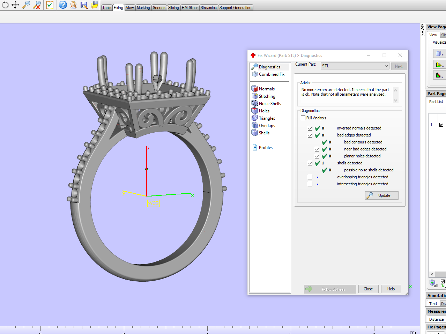The image size is (446, 334).
Task: Check overlapping triangles detected option
Action: (x=310, y=177)
